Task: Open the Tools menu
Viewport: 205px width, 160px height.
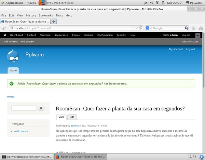Action: coord(59,15)
